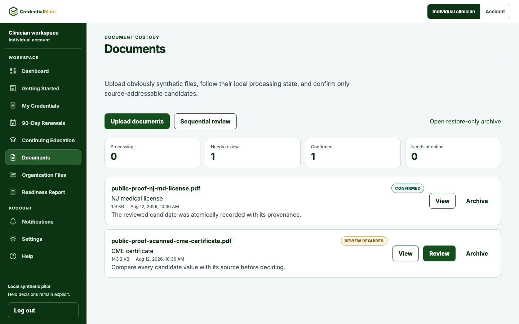Click the Continuing Education graduation cap icon
Image resolution: width=519 pixels, height=324 pixels.
click(13, 140)
